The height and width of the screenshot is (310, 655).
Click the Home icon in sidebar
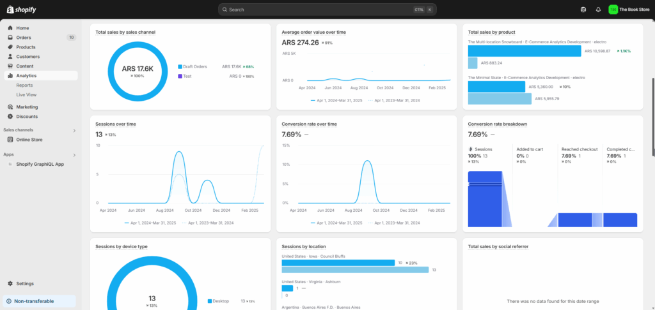pyautogui.click(x=10, y=28)
